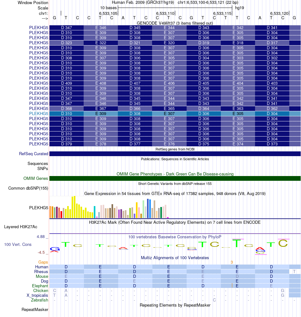Select the Zebrafish alignment row label
This screenshot has height=317, width=301.
(40, 300)
